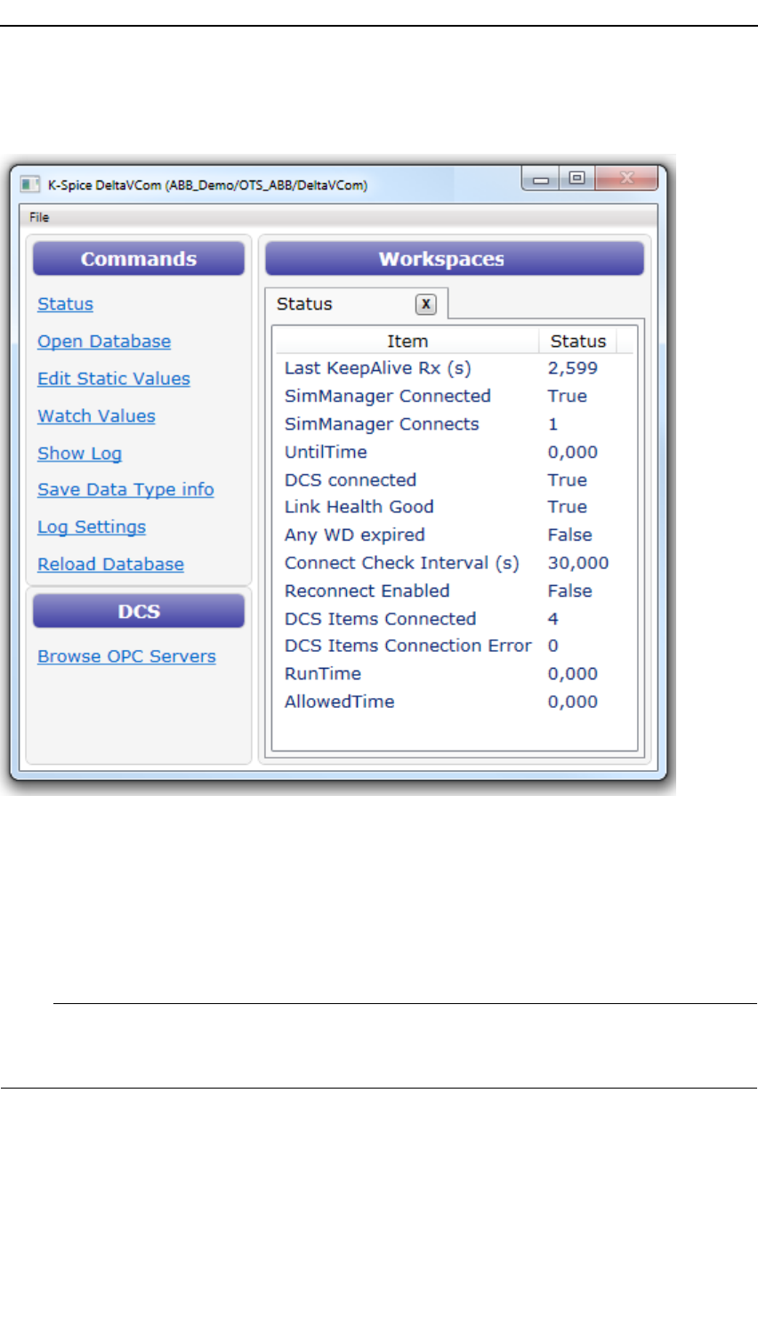The height and width of the screenshot is (1342, 758).
Task: Click the Status column header
Action: [x=578, y=342]
